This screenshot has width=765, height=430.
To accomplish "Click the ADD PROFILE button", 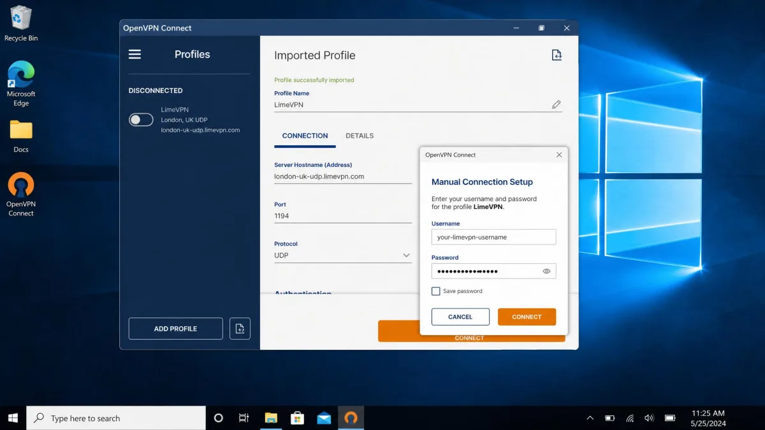I will (175, 329).
